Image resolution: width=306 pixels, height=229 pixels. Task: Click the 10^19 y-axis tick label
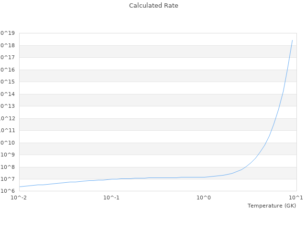pos(7,33)
